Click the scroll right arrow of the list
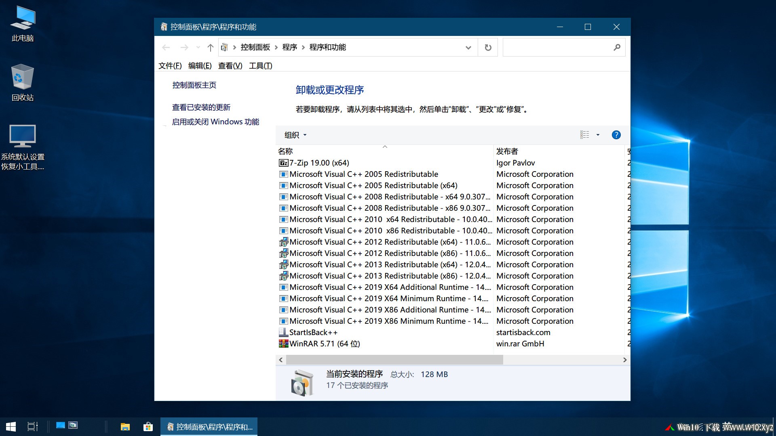 (625, 360)
